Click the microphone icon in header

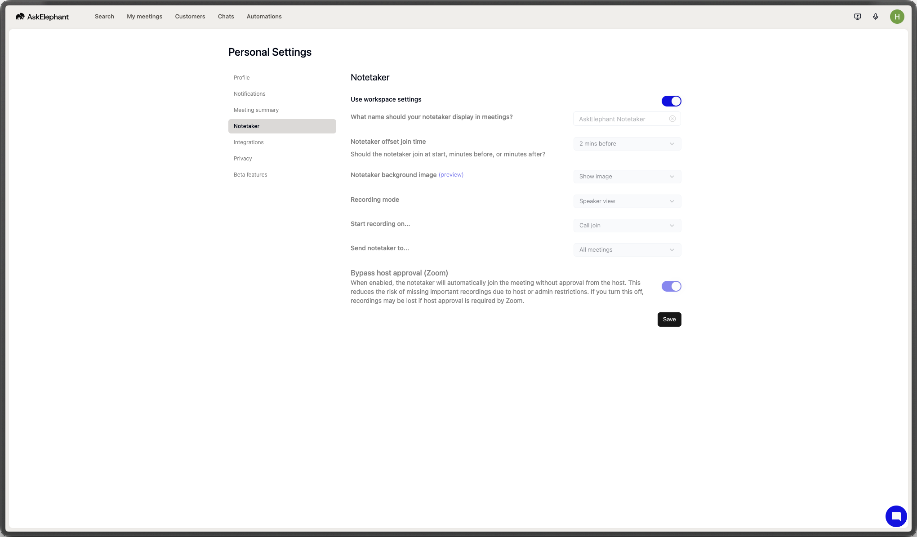pyautogui.click(x=876, y=17)
